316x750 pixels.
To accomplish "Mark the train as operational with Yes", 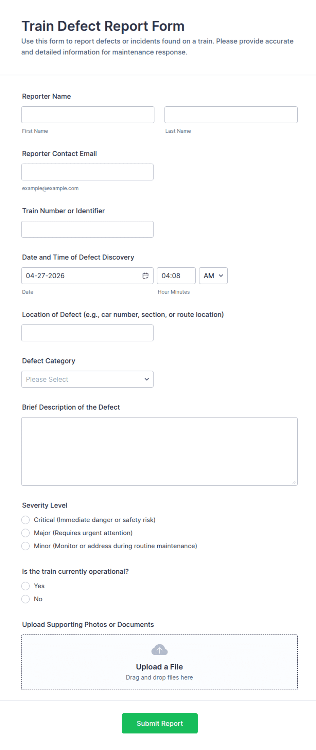I will point(25,586).
